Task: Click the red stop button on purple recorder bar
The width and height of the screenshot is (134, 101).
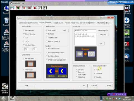Action: pos(114,94)
